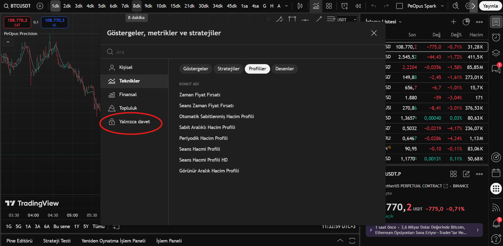Open the alerts alarm clock panel
Screen dimensions: 503x246
pyautogui.click(x=496, y=37)
